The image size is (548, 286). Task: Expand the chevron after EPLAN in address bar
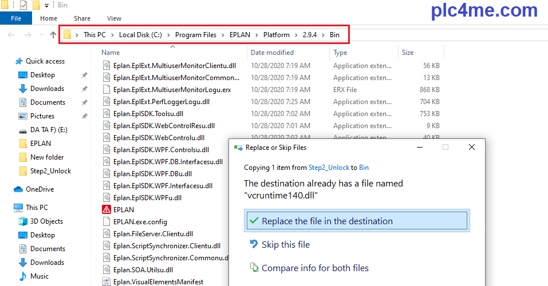tap(257, 35)
